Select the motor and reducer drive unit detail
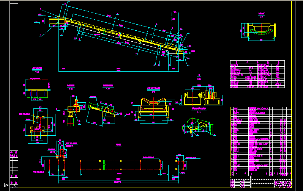 202,97
